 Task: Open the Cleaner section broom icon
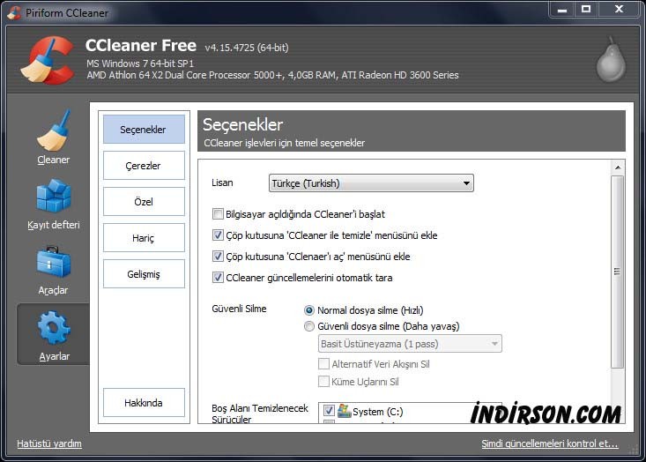point(53,130)
